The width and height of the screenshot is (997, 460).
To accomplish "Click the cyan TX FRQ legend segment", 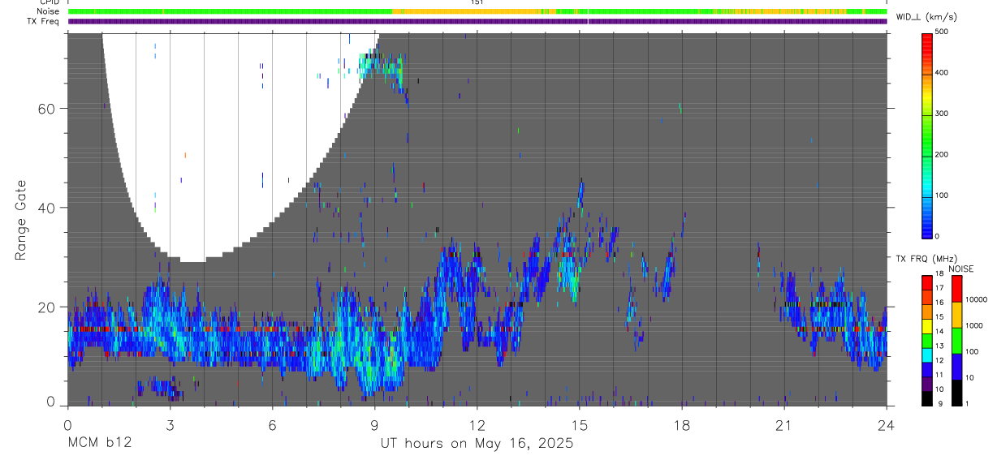I will coord(926,355).
